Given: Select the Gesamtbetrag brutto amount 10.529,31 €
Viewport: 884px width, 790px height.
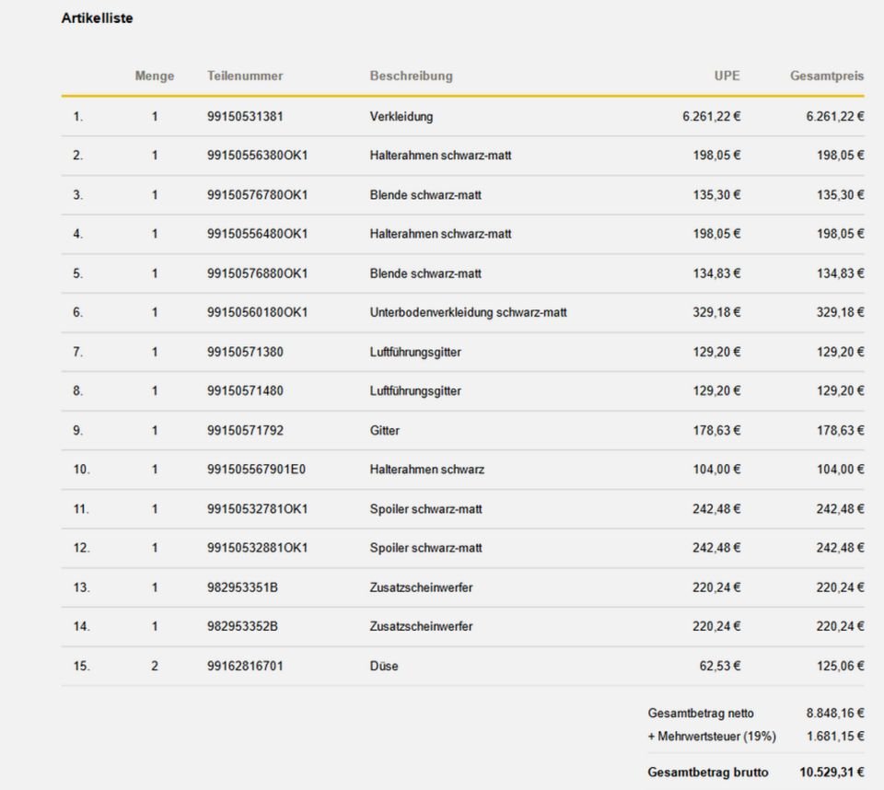Looking at the screenshot, I should pos(832,772).
